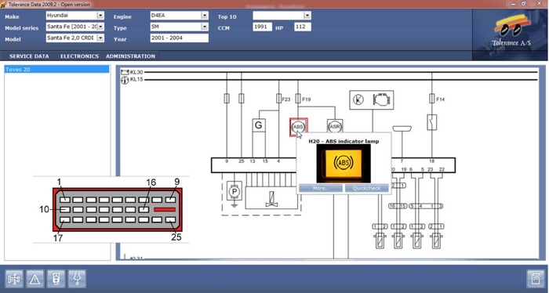Select the P pump motor symbol
This screenshot has width=549, height=293.
coord(235,191)
